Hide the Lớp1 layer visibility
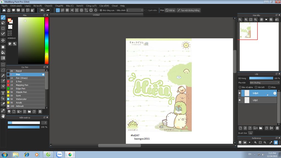This screenshot has width=281, height=158. 240,93
